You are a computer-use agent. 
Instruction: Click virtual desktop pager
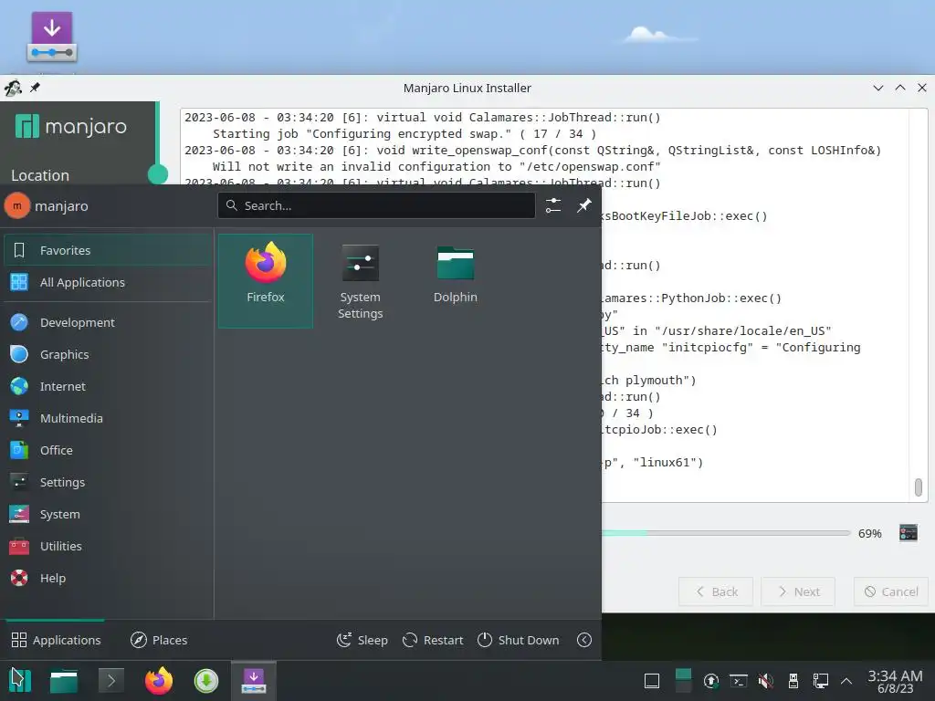point(683,681)
